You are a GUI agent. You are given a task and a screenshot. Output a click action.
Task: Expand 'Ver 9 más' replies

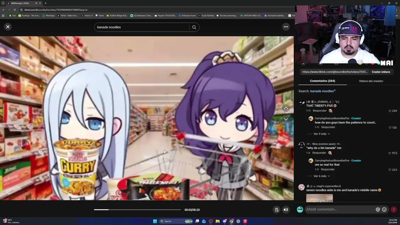[322, 134]
